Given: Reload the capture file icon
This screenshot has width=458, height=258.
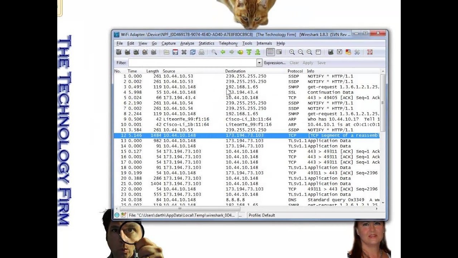Looking at the screenshot, I should click(x=193, y=52).
